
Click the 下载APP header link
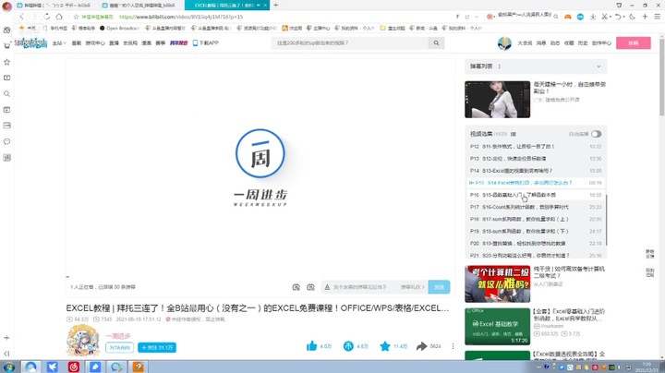coord(206,42)
